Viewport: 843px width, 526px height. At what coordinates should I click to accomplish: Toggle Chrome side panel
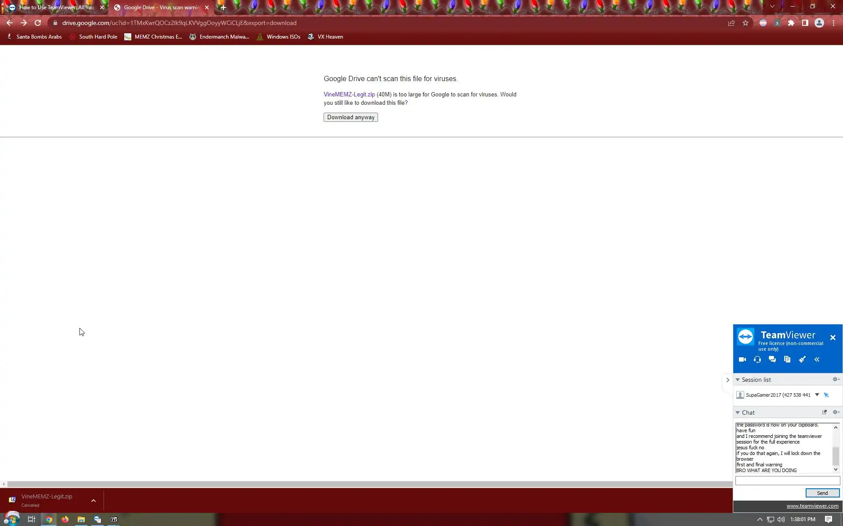pos(805,23)
